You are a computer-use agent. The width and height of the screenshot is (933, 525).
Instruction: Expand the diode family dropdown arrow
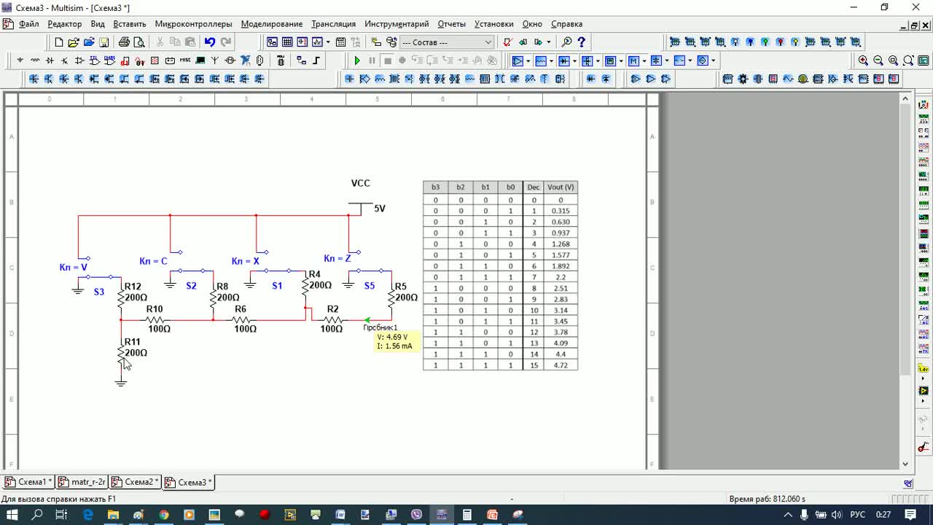click(574, 61)
